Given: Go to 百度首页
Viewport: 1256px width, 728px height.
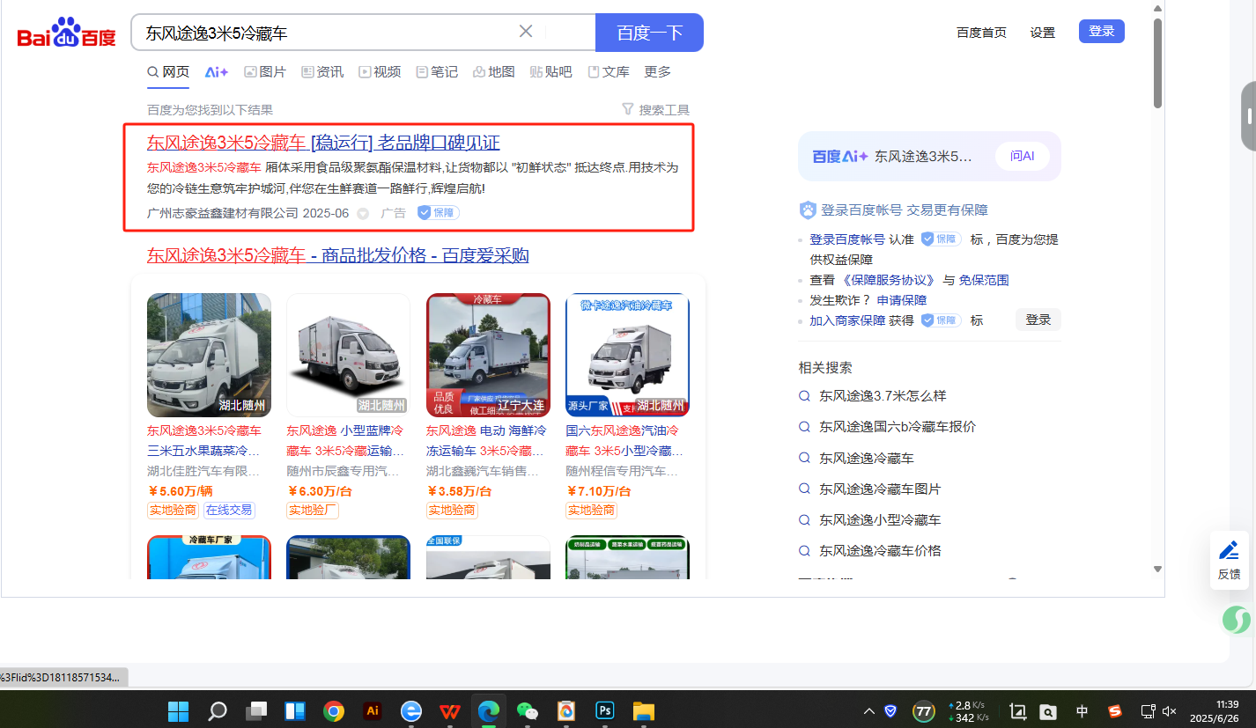Looking at the screenshot, I should (x=981, y=33).
